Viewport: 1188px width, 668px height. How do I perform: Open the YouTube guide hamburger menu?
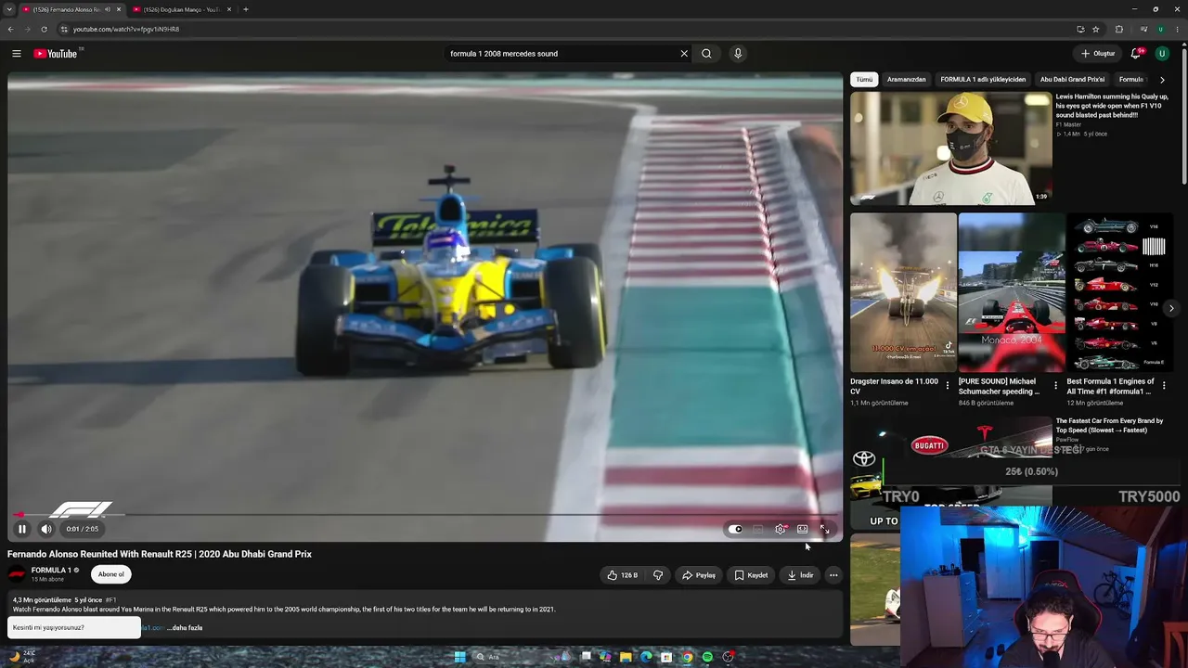(17, 54)
